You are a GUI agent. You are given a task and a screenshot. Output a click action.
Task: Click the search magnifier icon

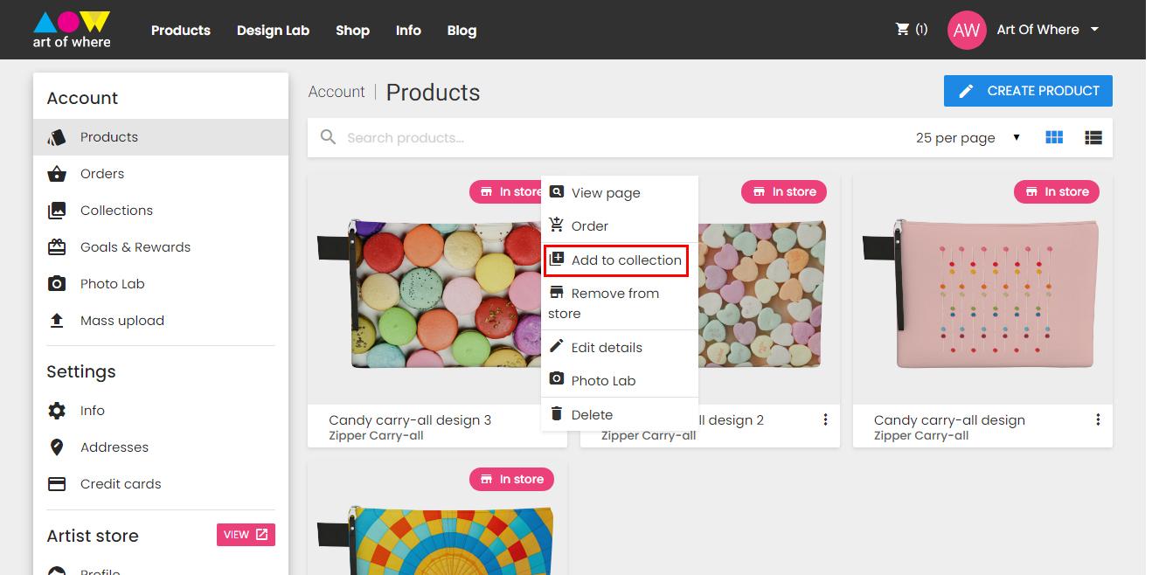(329, 137)
